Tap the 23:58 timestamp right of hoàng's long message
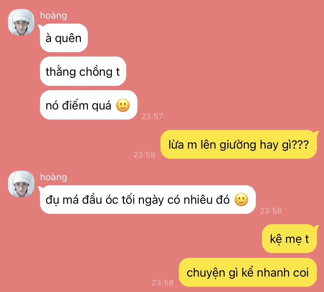 point(271,211)
